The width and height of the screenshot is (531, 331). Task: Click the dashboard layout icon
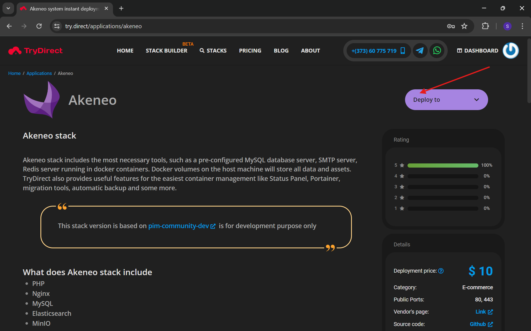460,51
